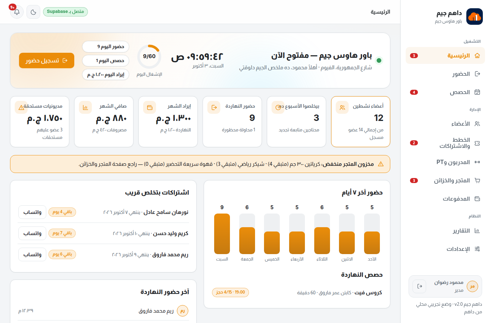
Task: Click the مر avatar beside ريم محمد فاروق
Action: 183,311
